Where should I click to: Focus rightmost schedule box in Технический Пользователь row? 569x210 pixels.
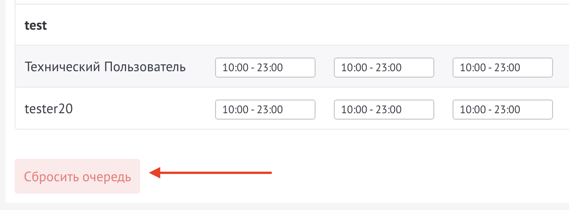point(502,68)
